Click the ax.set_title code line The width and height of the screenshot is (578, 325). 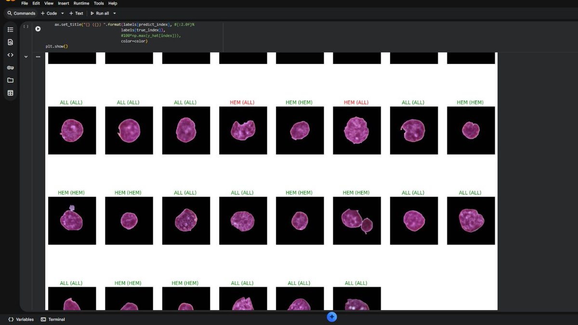pyautogui.click(x=125, y=24)
